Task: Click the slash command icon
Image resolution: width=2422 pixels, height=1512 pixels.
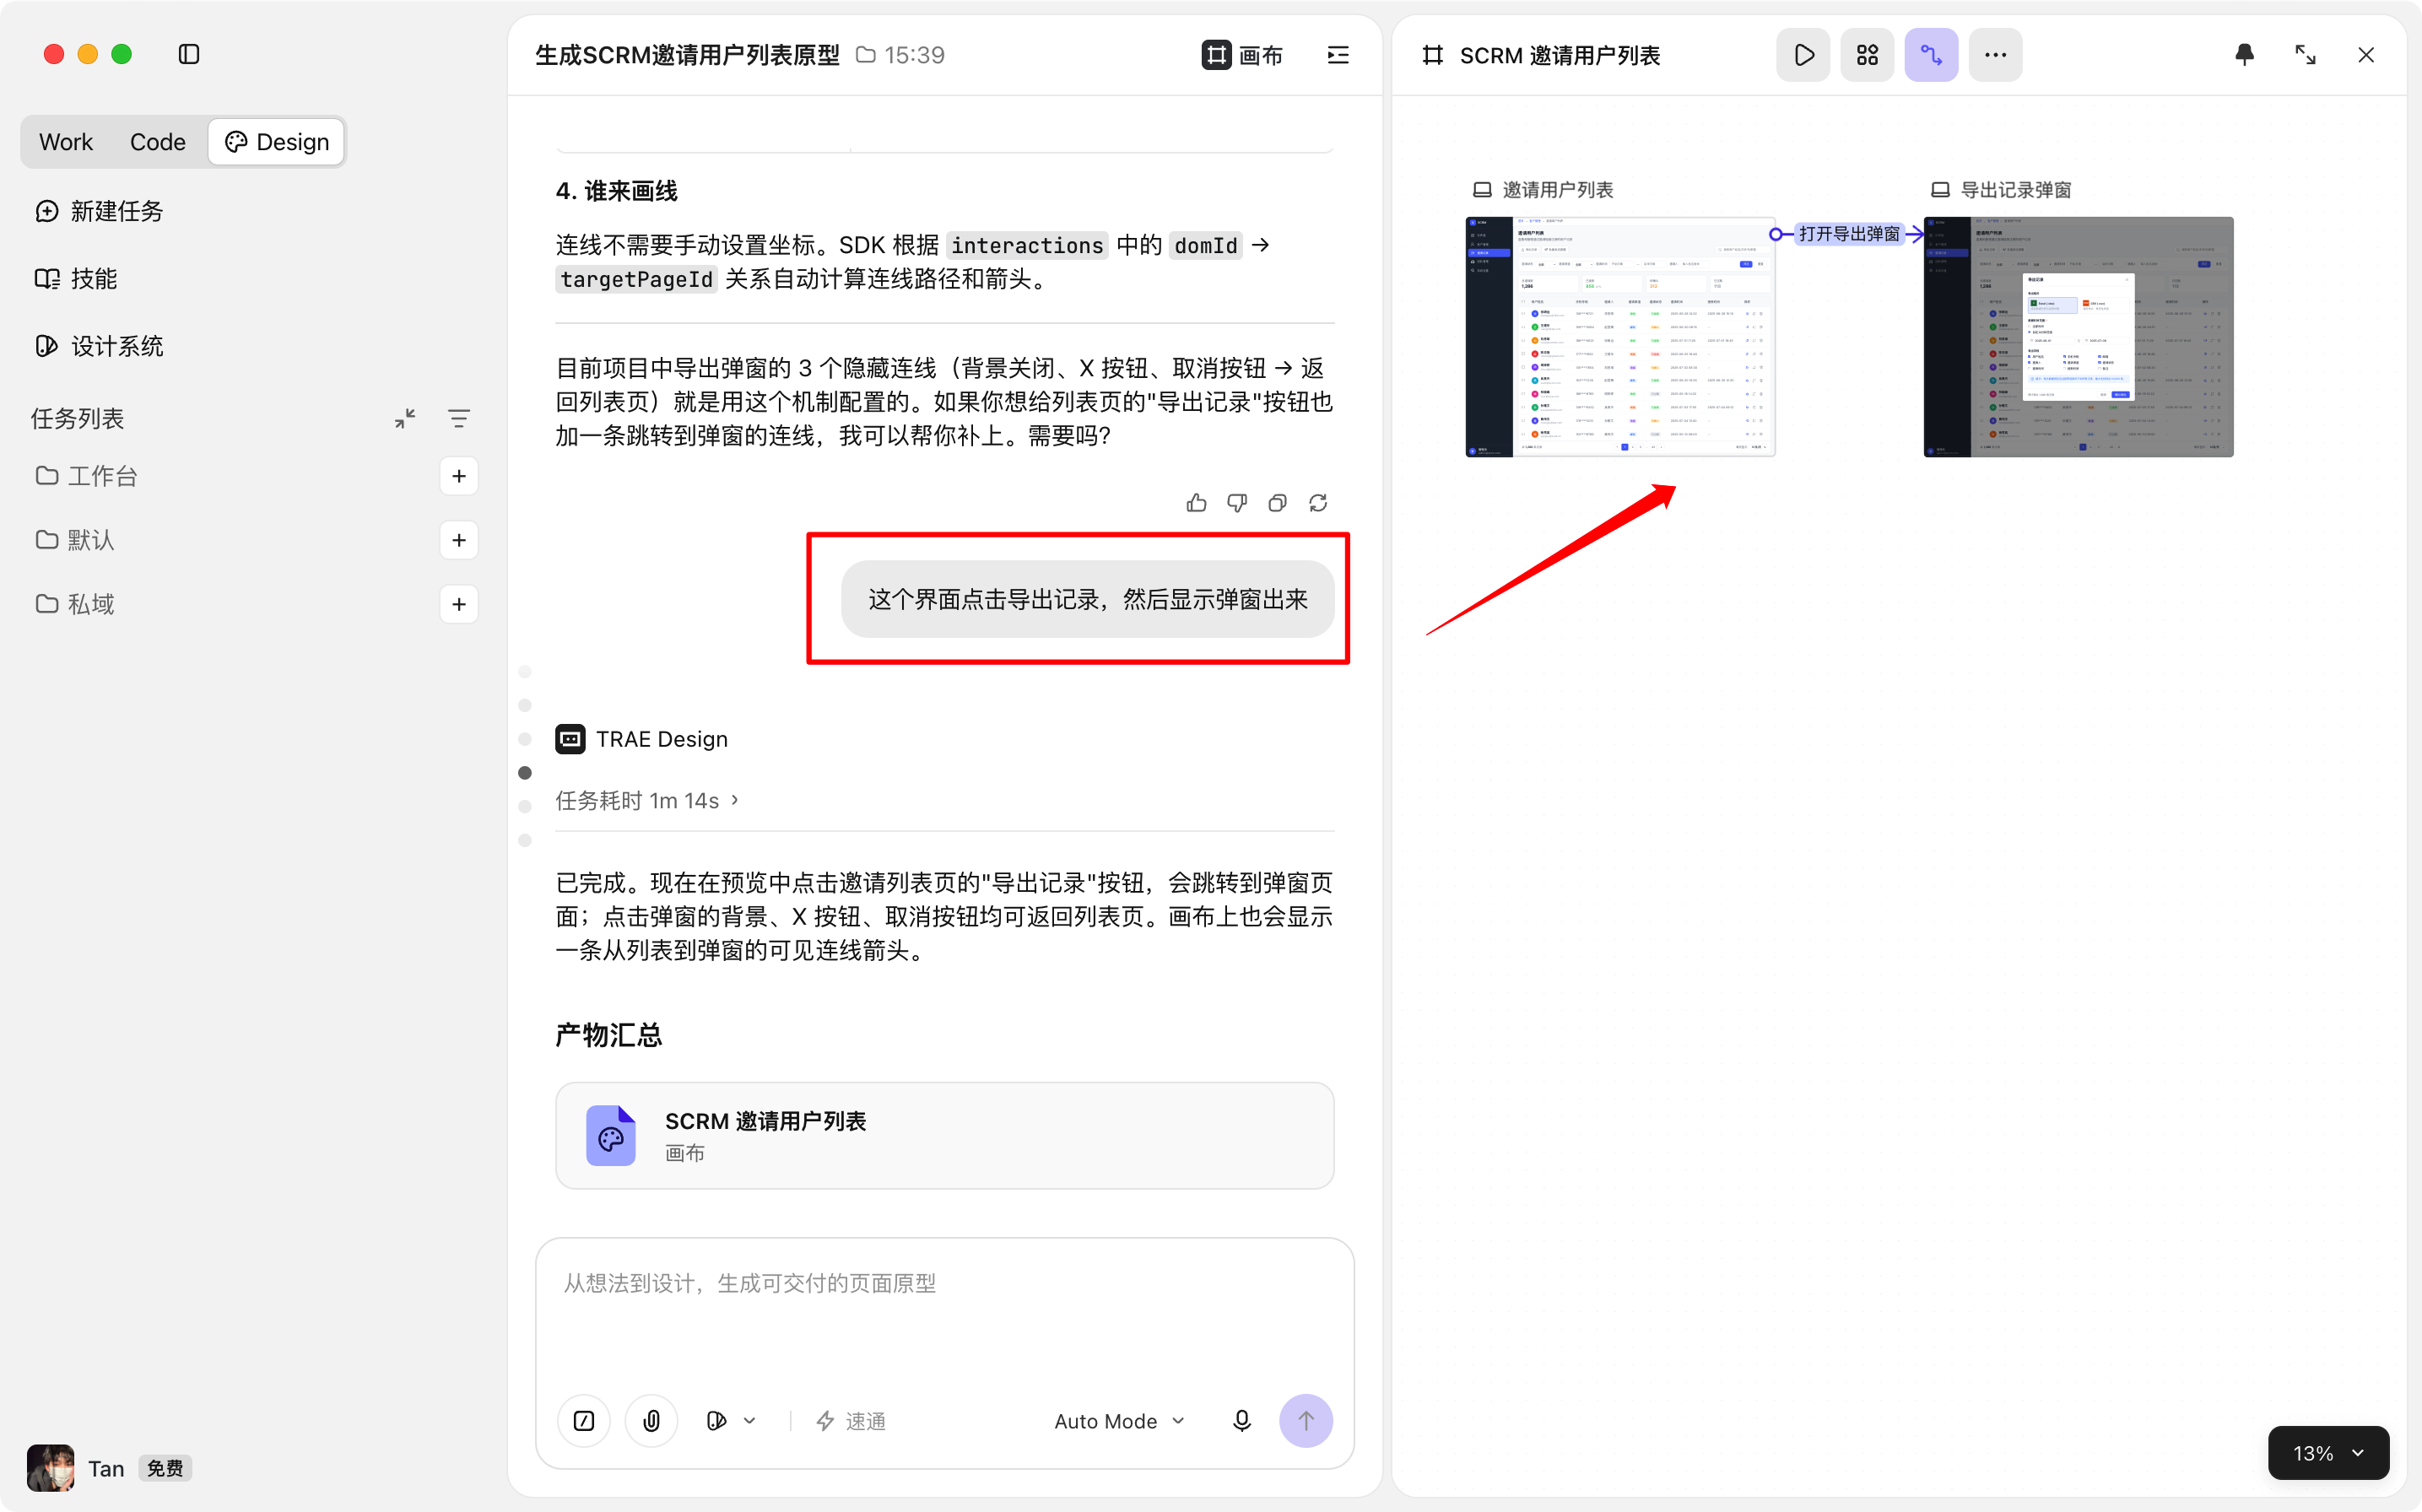Action: [x=584, y=1421]
